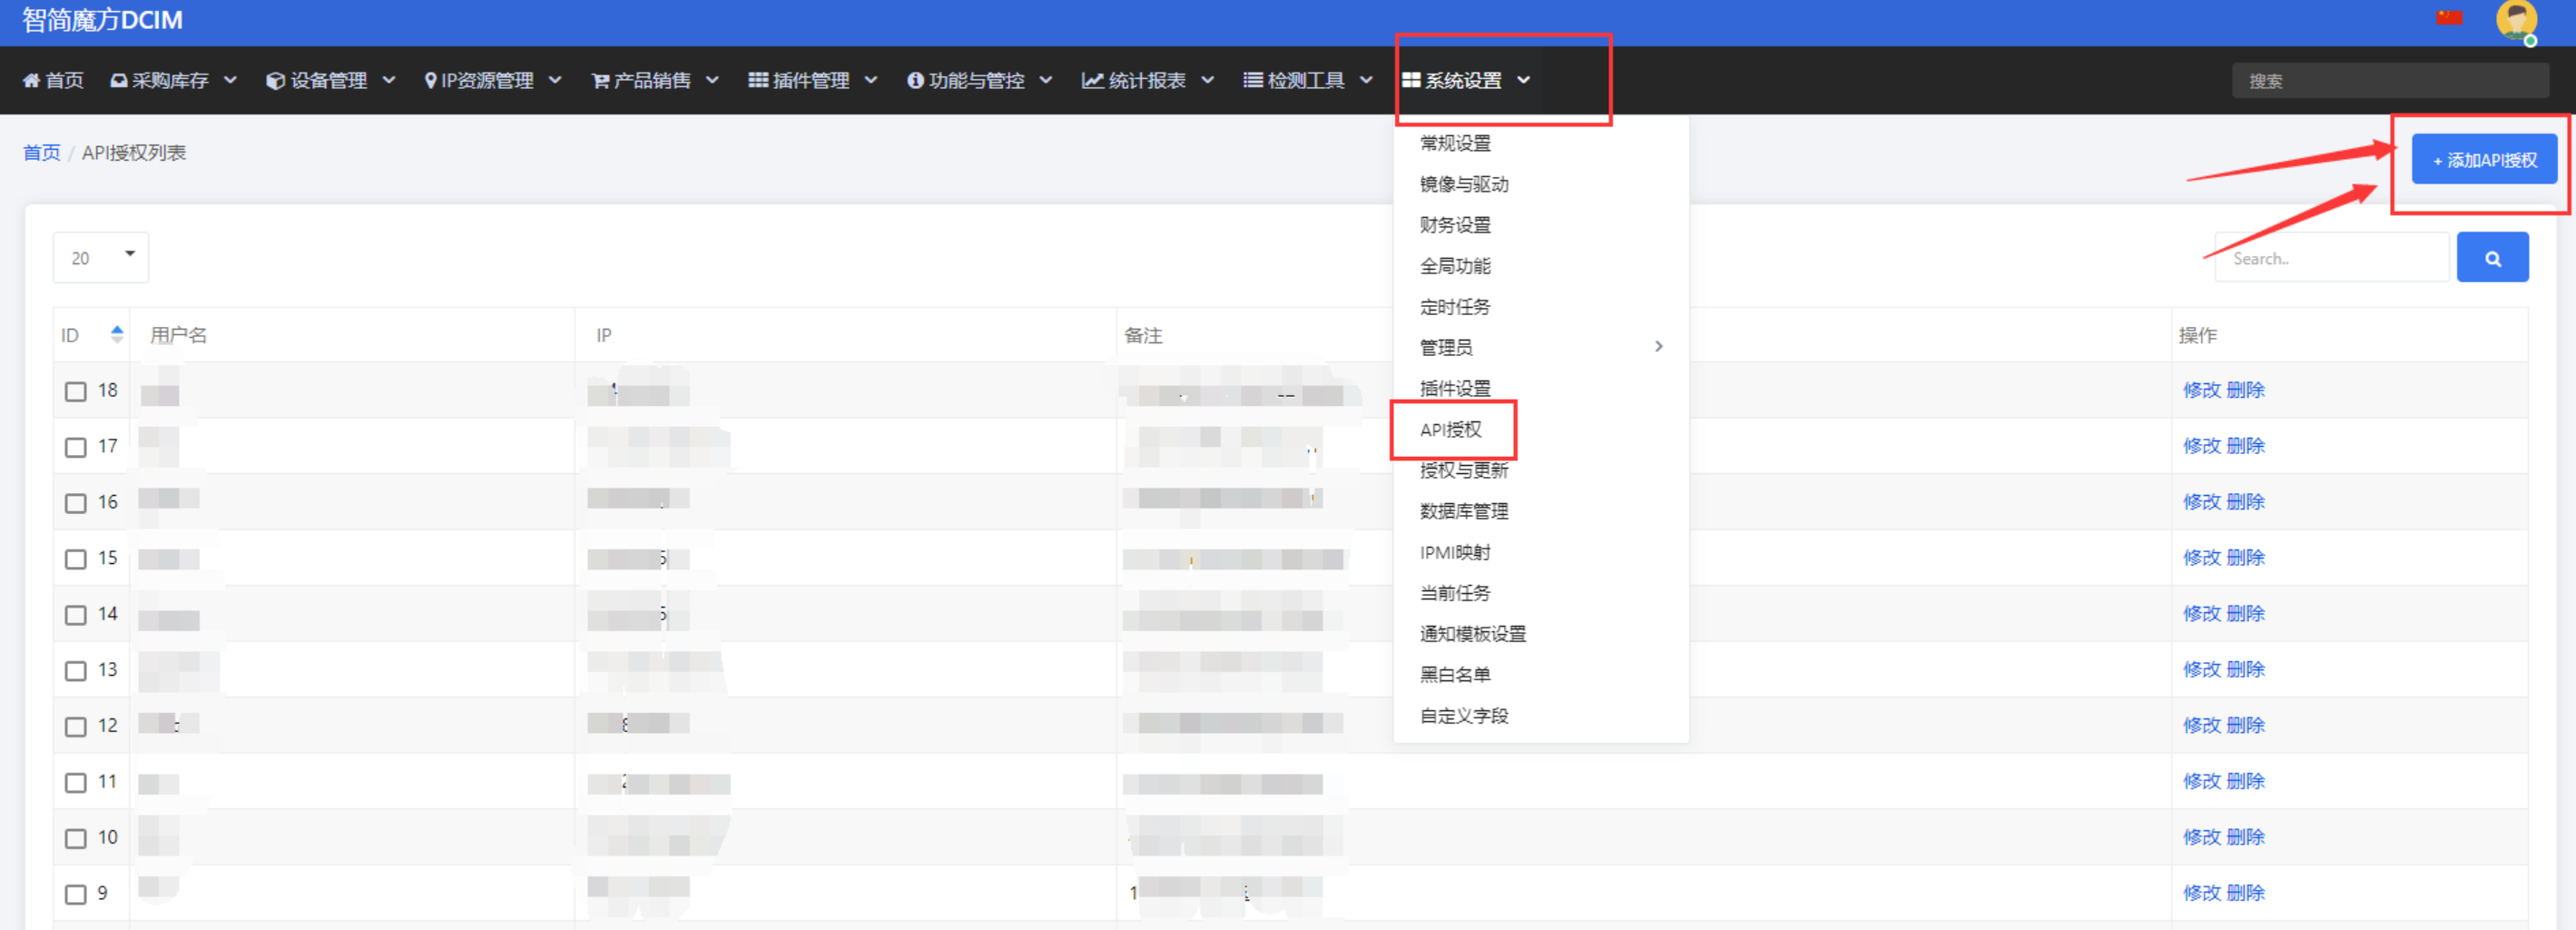Select 常规设置 from the settings menu

coord(1455,143)
